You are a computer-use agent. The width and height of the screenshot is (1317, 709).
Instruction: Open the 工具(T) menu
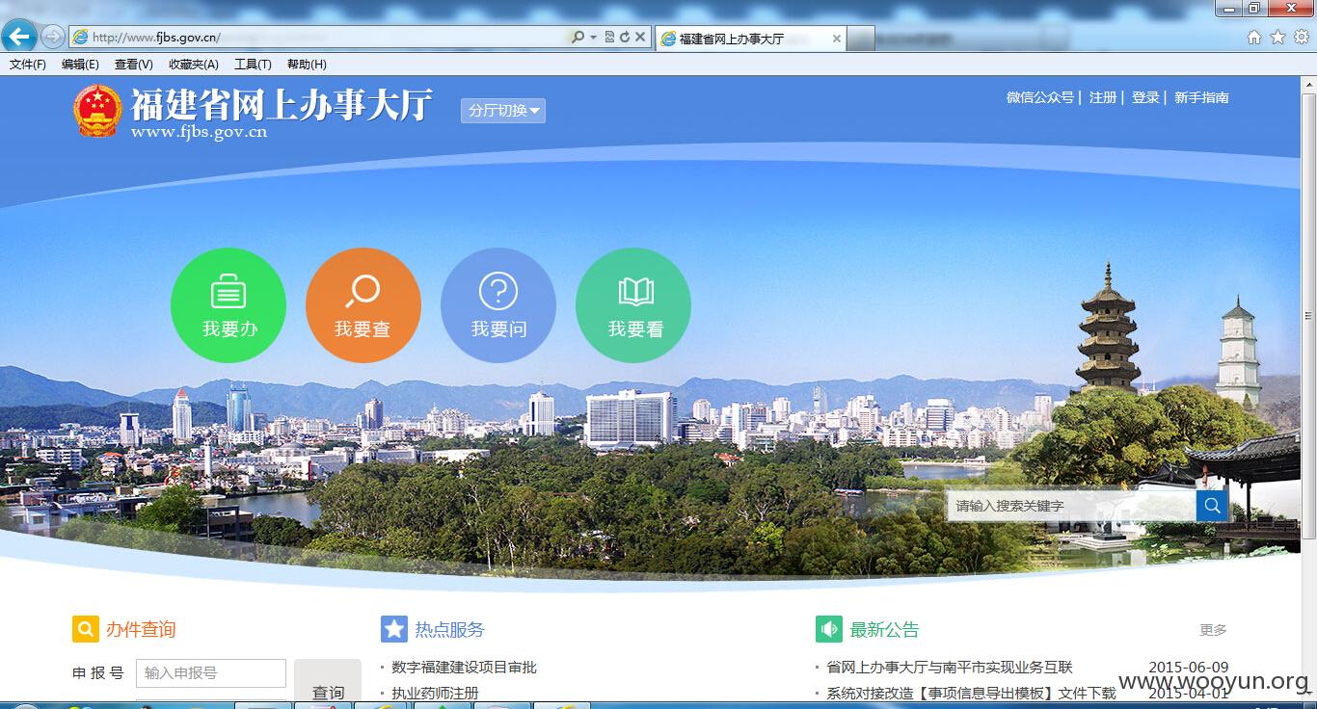tap(253, 65)
